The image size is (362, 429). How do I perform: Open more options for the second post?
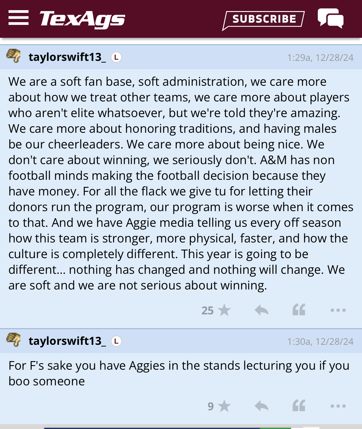pyautogui.click(x=338, y=406)
